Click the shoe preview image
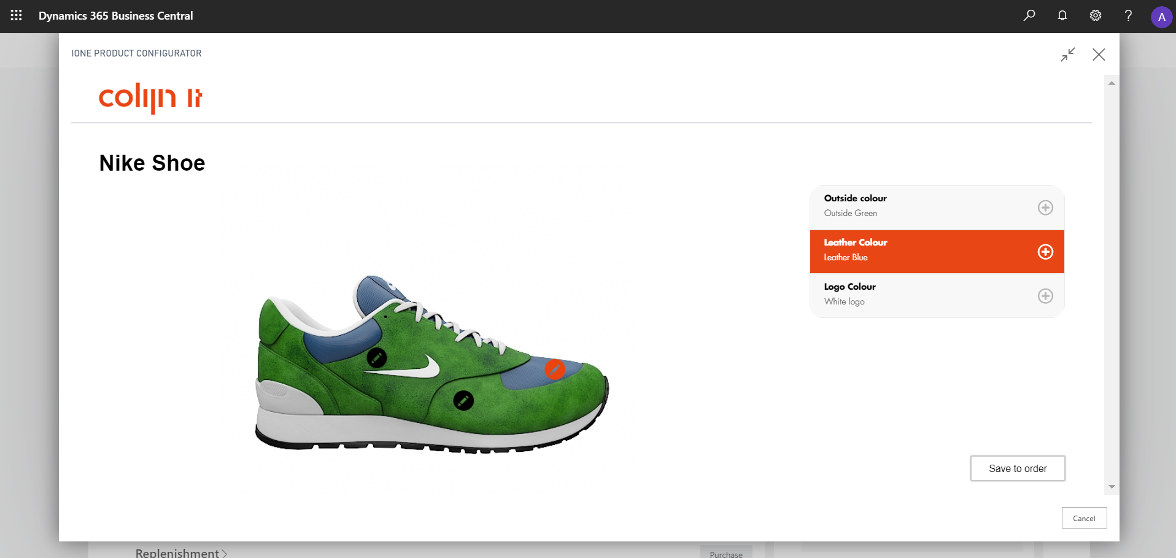This screenshot has width=1176, height=558. point(431,365)
